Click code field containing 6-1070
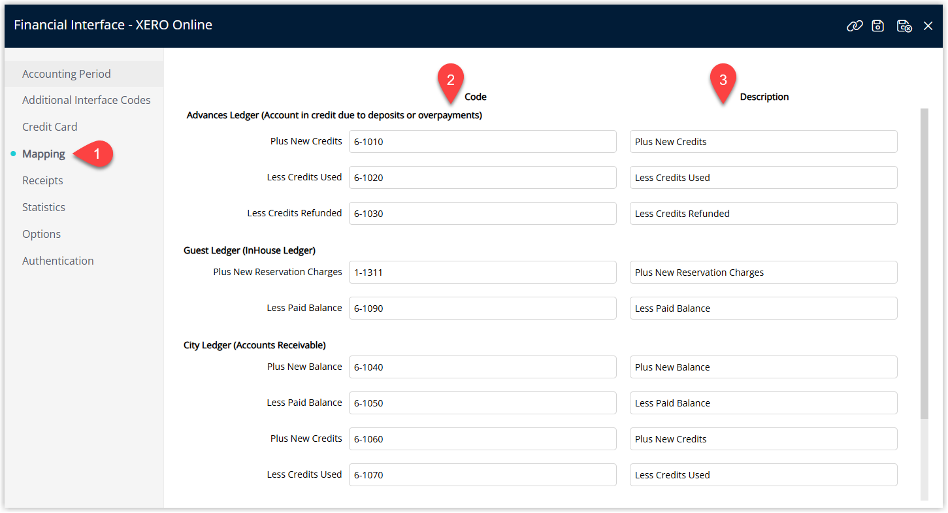 click(x=483, y=474)
